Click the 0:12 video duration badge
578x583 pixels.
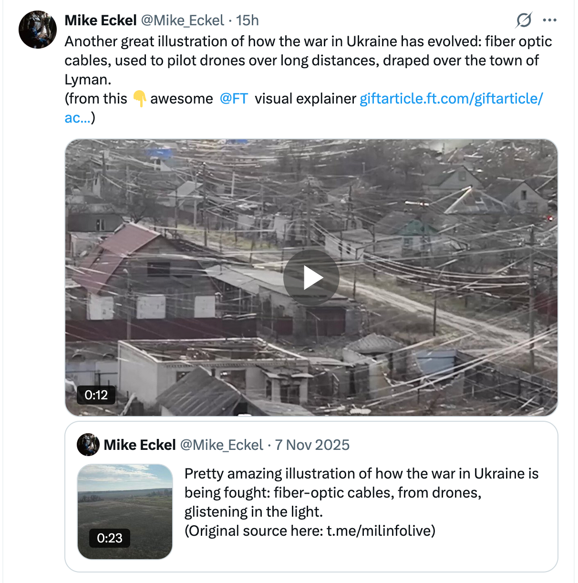(96, 395)
